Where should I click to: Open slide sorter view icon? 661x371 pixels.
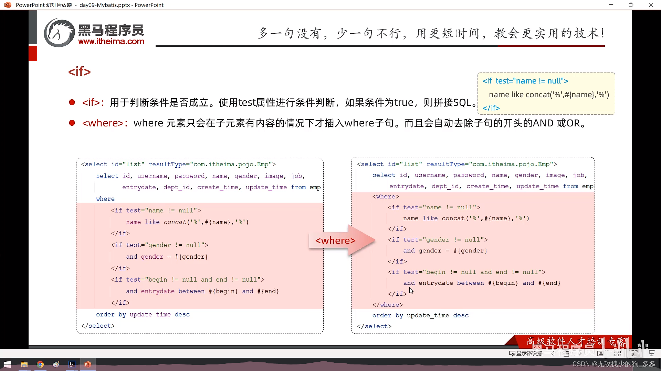pyautogui.click(x=617, y=353)
